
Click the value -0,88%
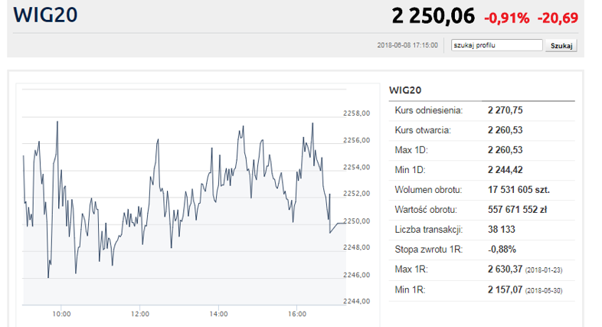[x=502, y=250]
